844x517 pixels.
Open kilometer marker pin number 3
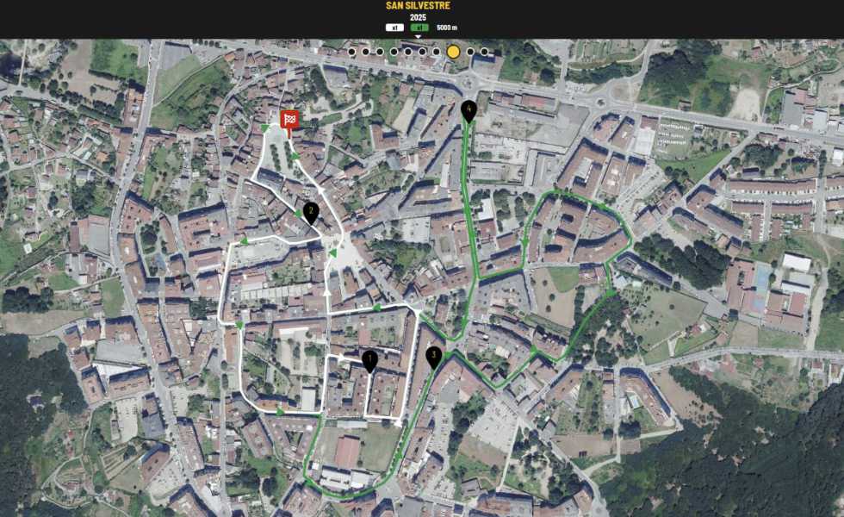433,356
